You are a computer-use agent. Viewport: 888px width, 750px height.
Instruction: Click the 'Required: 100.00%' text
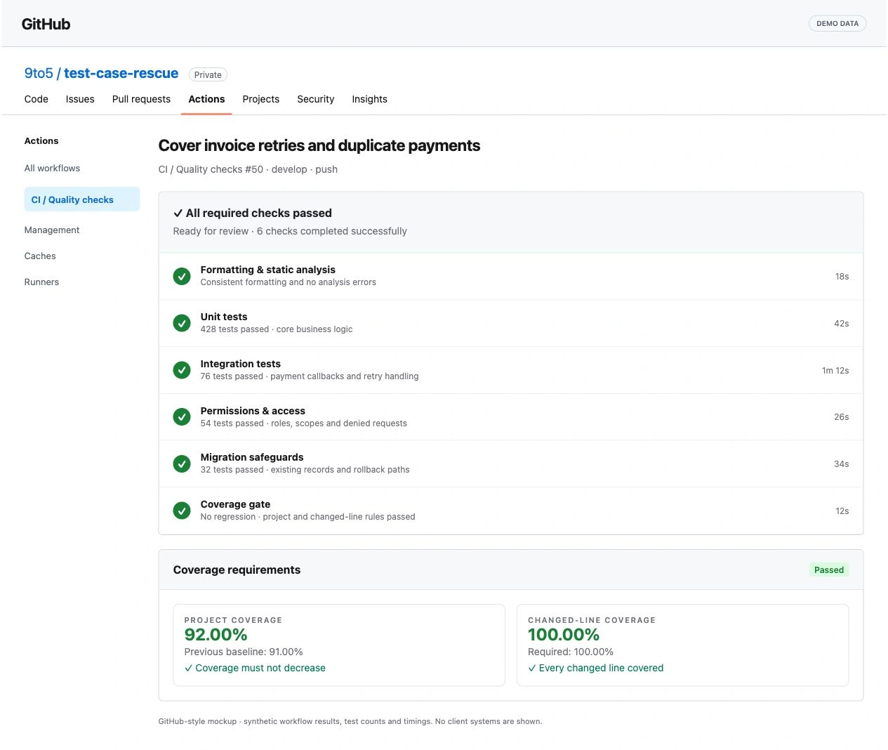click(x=571, y=652)
